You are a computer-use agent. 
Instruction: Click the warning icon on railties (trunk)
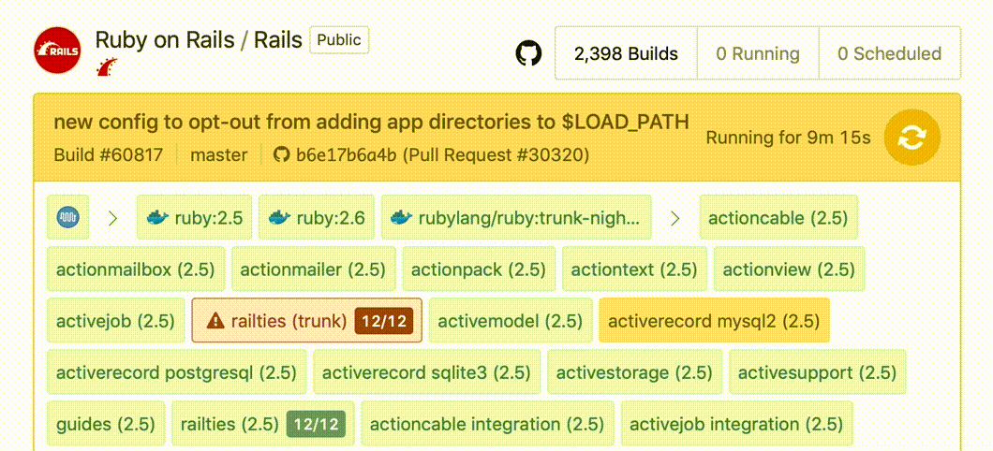pos(215,321)
